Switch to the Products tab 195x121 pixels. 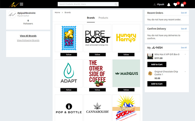(103, 18)
